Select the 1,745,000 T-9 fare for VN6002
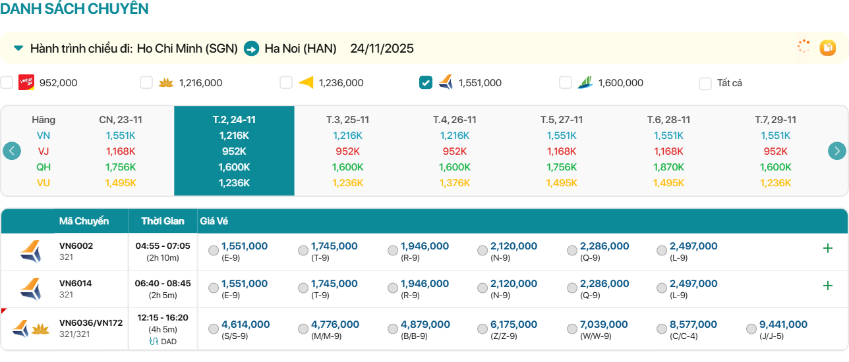The image size is (849, 362). (x=303, y=251)
